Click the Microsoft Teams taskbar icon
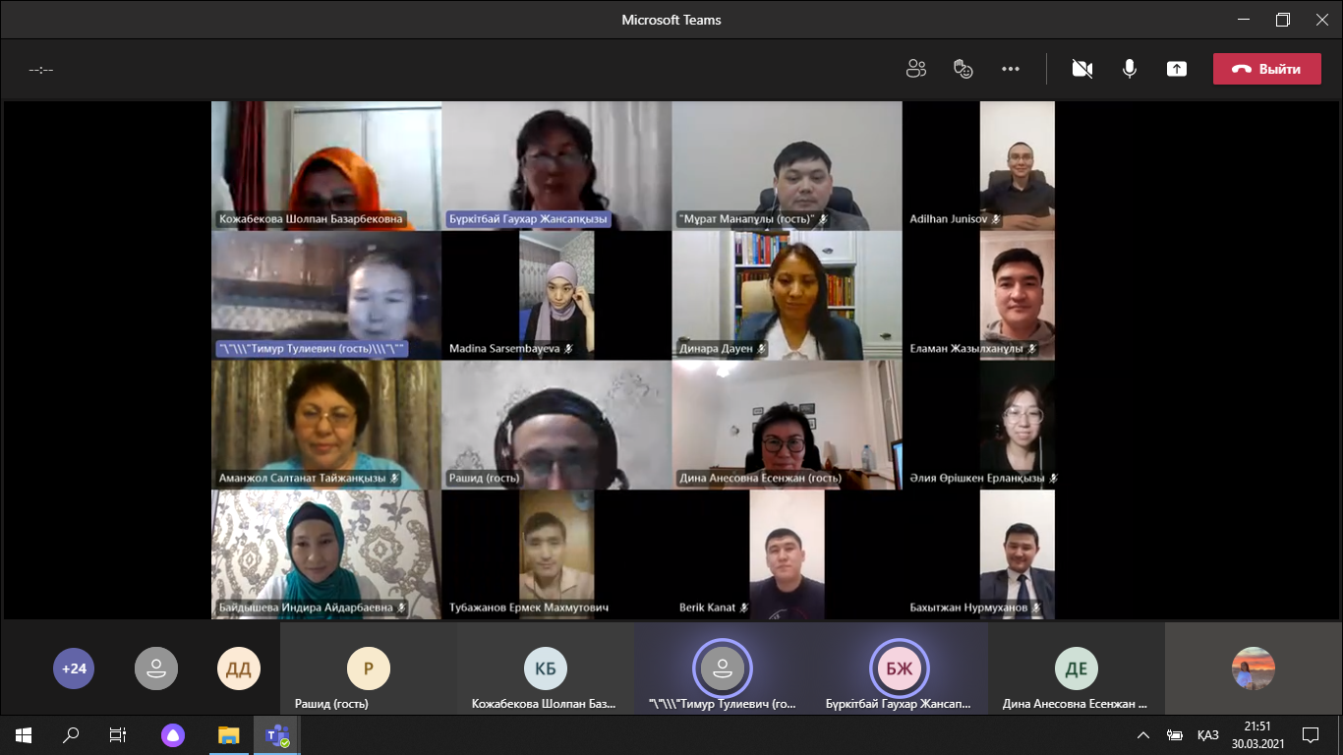Screen dimensions: 1343x755 coord(276,734)
